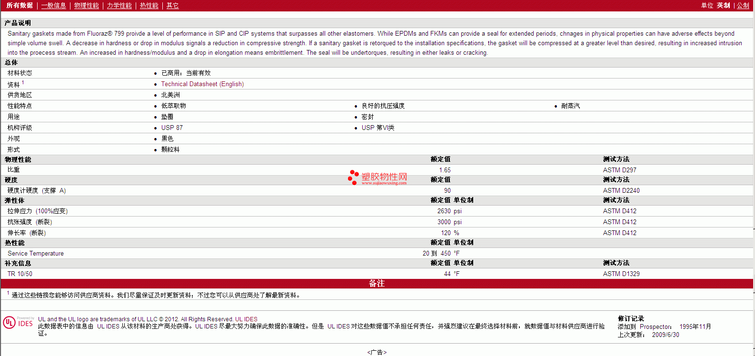Click the 120 % elongation value
755x356 pixels.
click(450, 233)
